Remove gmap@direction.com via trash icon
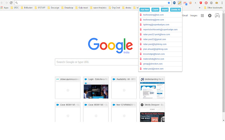 pos(141,64)
